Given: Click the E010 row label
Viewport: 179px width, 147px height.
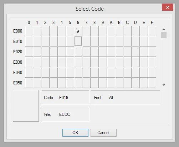Looking at the screenshot, I should [x=18, y=41].
